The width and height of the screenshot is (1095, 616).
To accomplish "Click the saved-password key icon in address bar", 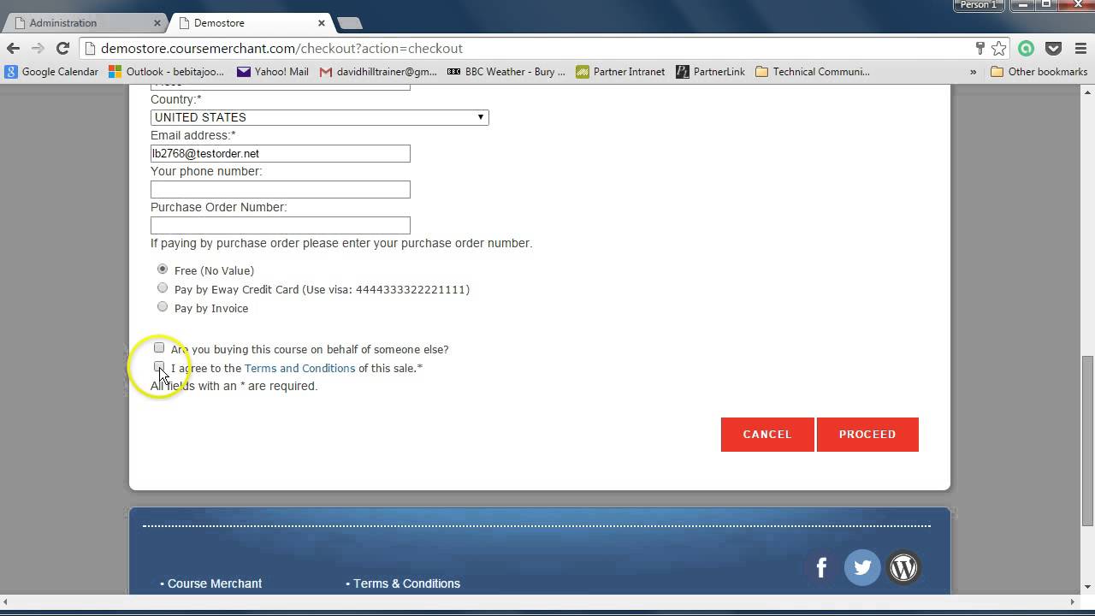I will pyautogui.click(x=980, y=49).
